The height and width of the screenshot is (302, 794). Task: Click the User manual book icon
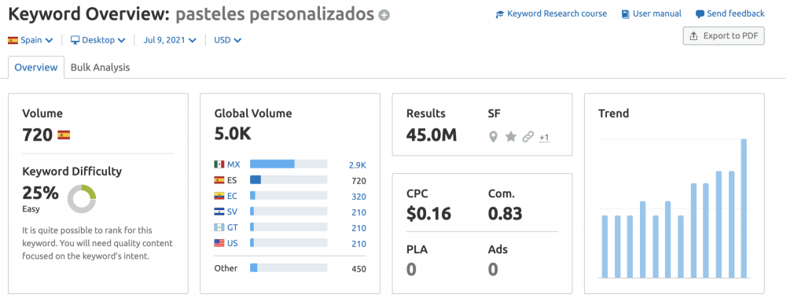(x=626, y=14)
